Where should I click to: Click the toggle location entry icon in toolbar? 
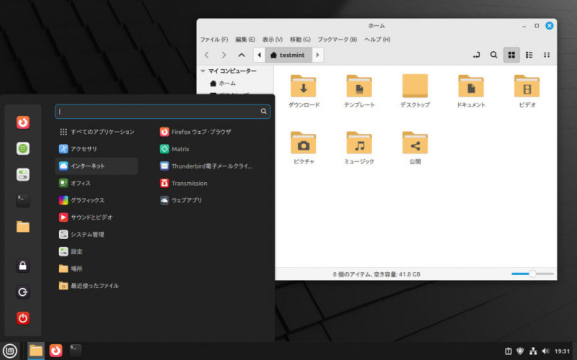476,55
